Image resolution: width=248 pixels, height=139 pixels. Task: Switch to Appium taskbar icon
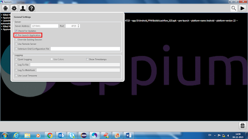pos(95,136)
